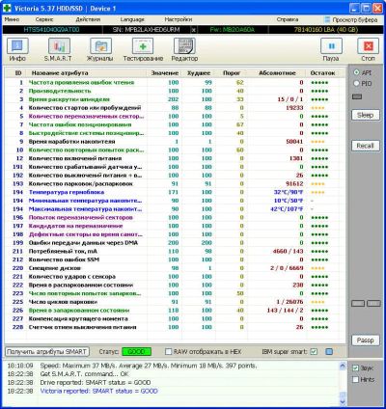This screenshot has width=386, height=409.
Task: Click the log scrollbar down arrow
Action: [x=343, y=401]
